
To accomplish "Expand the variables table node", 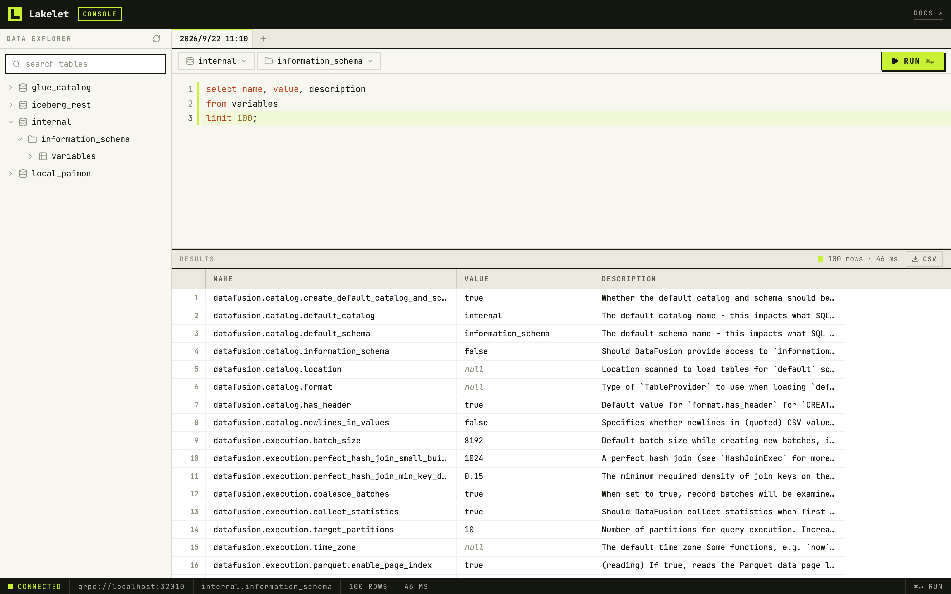I will 30,156.
